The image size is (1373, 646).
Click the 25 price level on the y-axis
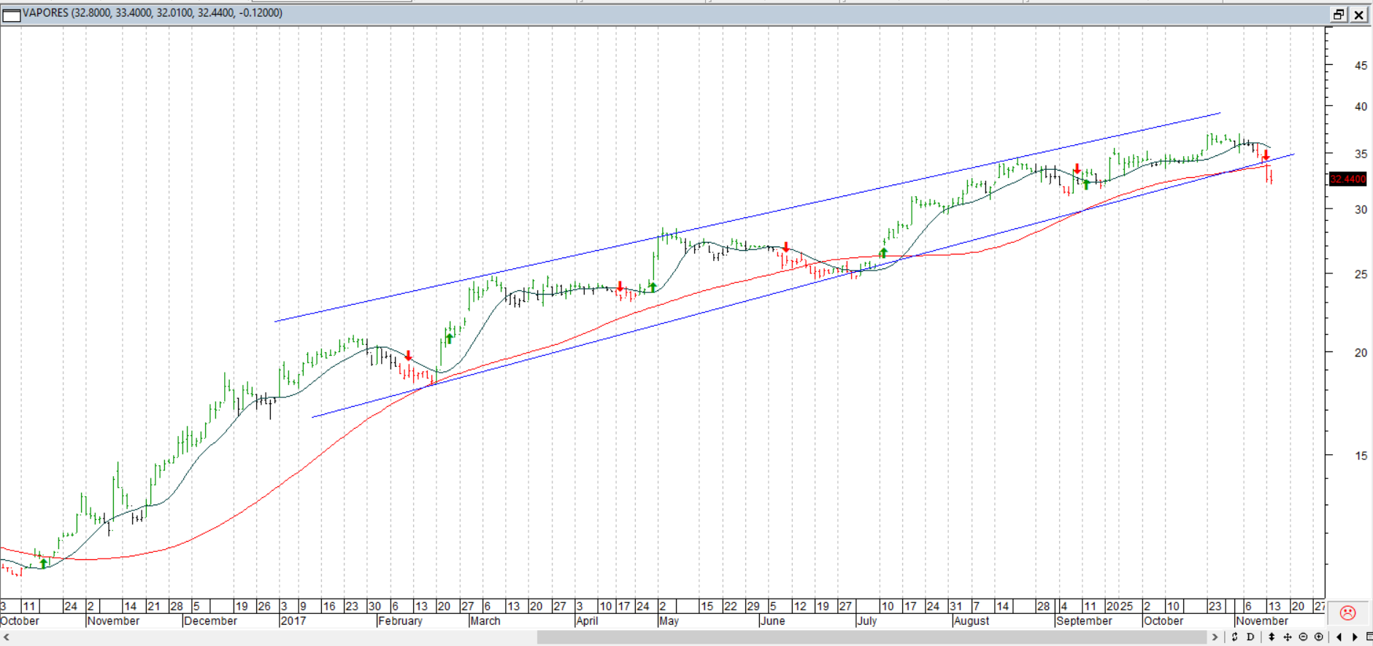click(1361, 274)
